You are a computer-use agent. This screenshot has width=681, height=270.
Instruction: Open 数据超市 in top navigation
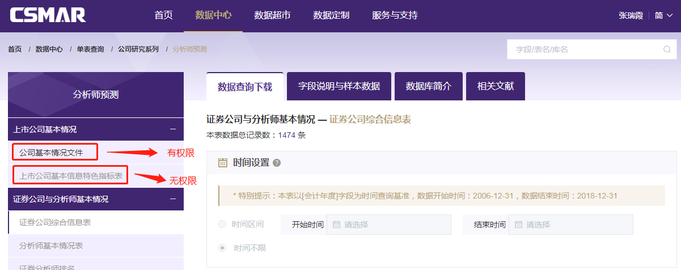[272, 15]
